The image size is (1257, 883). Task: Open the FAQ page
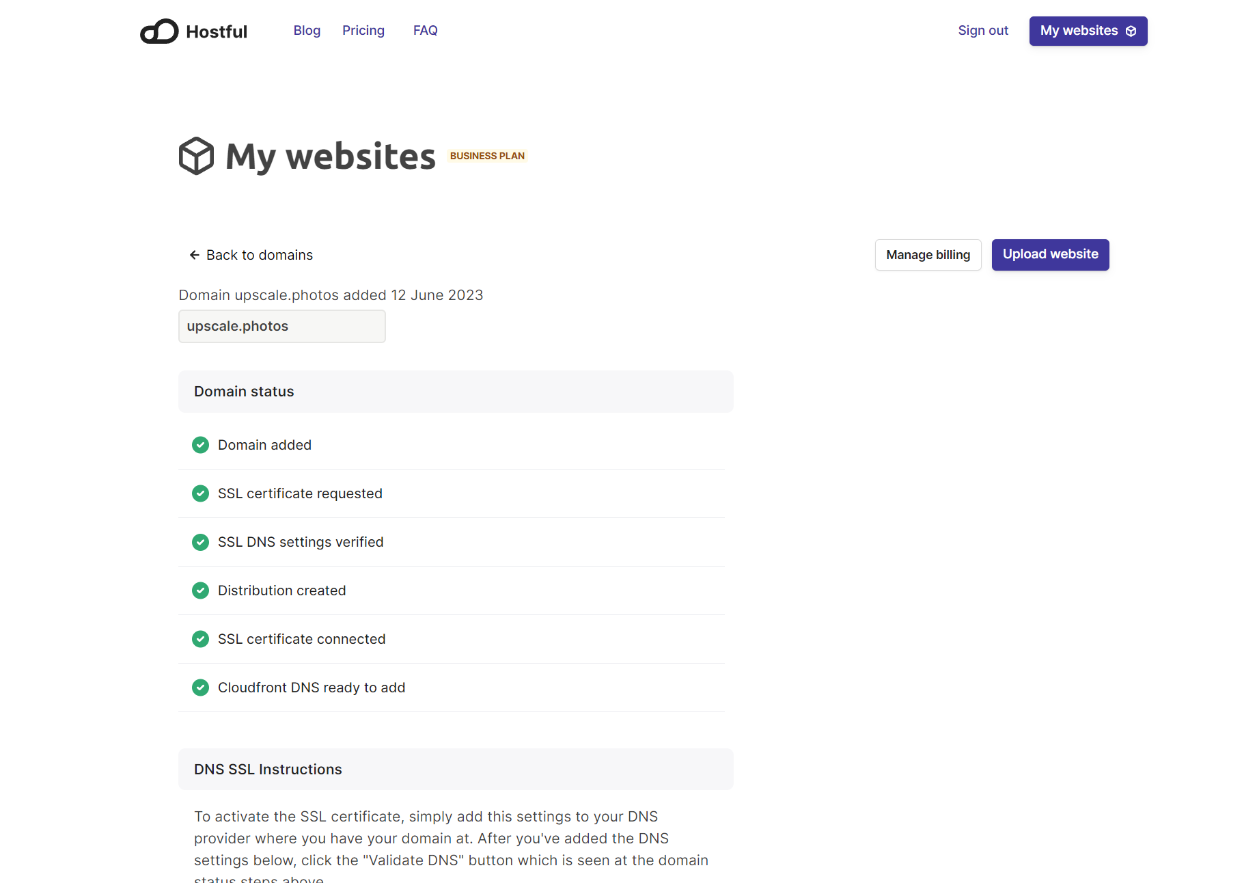tap(425, 30)
